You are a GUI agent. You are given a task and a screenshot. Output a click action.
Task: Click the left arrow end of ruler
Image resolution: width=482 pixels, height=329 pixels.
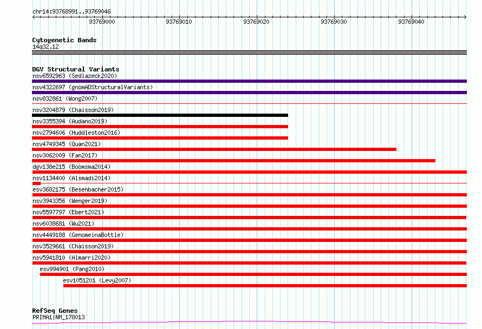click(x=34, y=17)
